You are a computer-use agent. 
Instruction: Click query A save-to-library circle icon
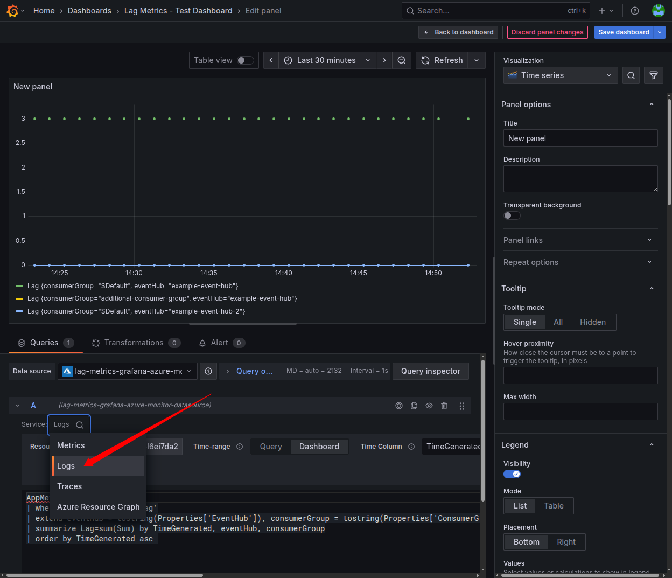pyautogui.click(x=399, y=406)
